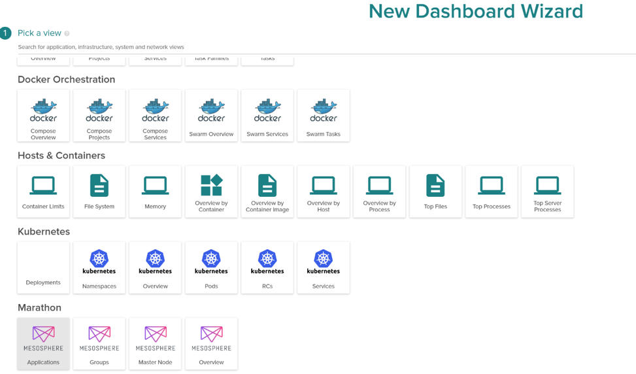Choose the Top Files view
Screen dimensions: 636x374
point(435,192)
